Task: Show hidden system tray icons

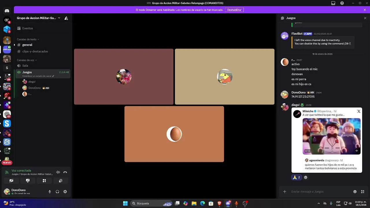Action: pyautogui.click(x=319, y=203)
